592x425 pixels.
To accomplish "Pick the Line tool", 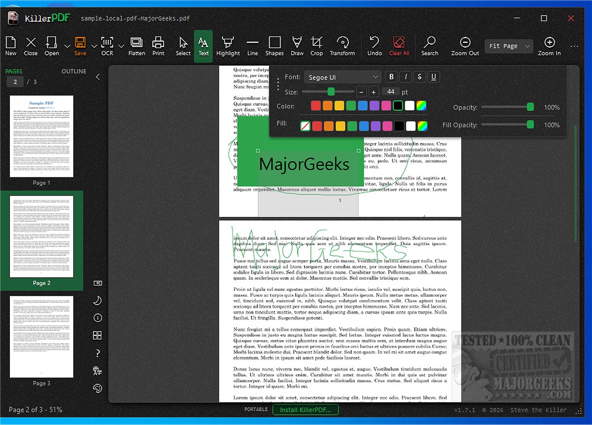I will pos(253,46).
